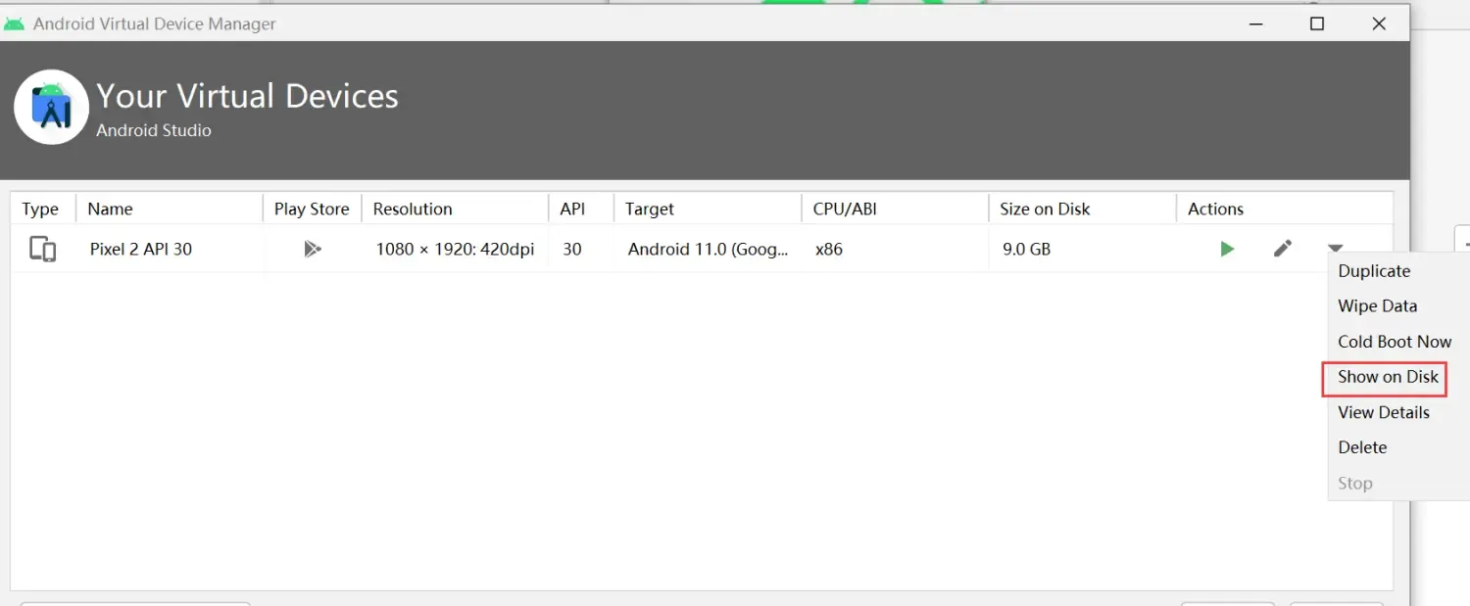Choose Duplicate from the context menu

(1374, 271)
